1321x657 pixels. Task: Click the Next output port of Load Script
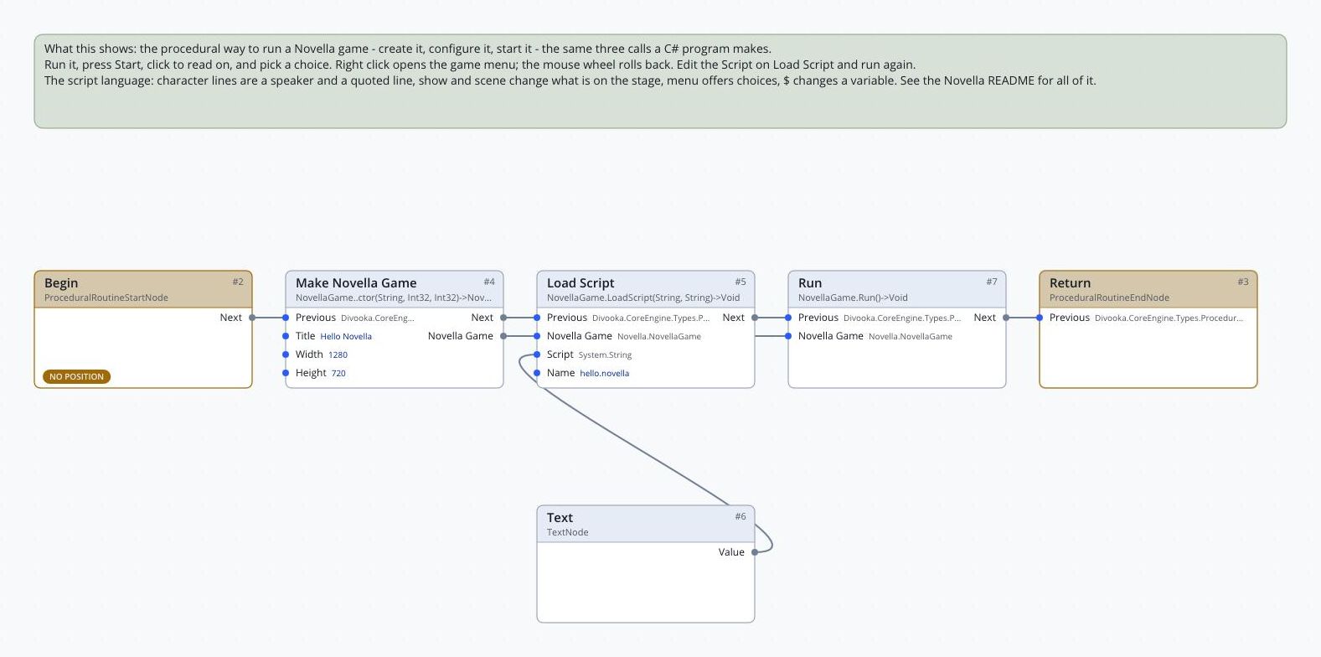[x=755, y=318]
